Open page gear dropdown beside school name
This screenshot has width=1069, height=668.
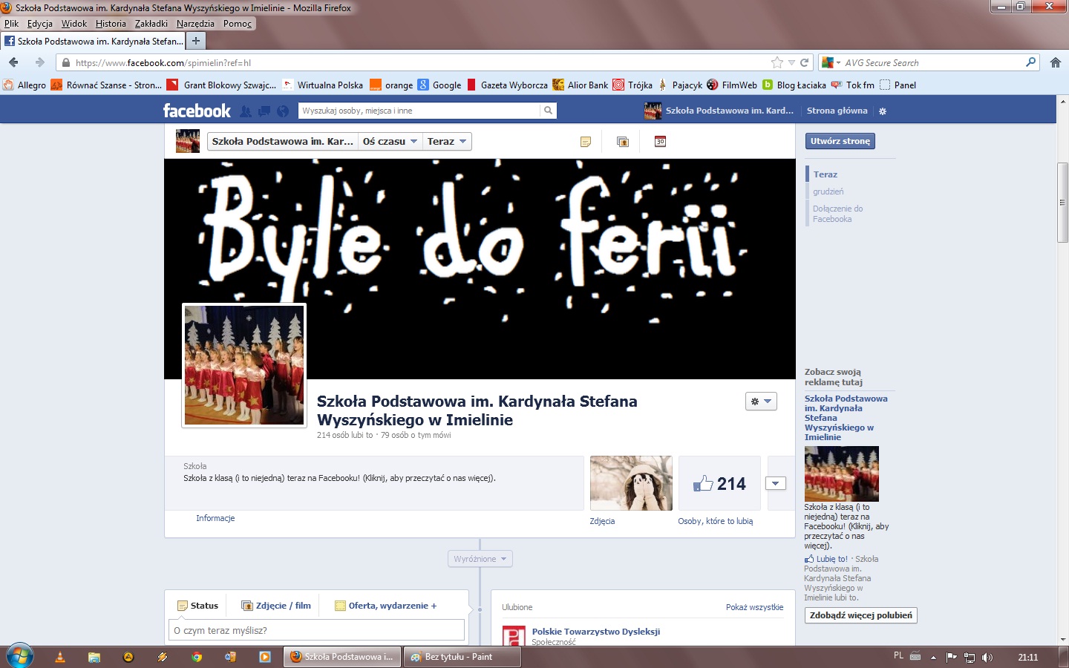(761, 402)
